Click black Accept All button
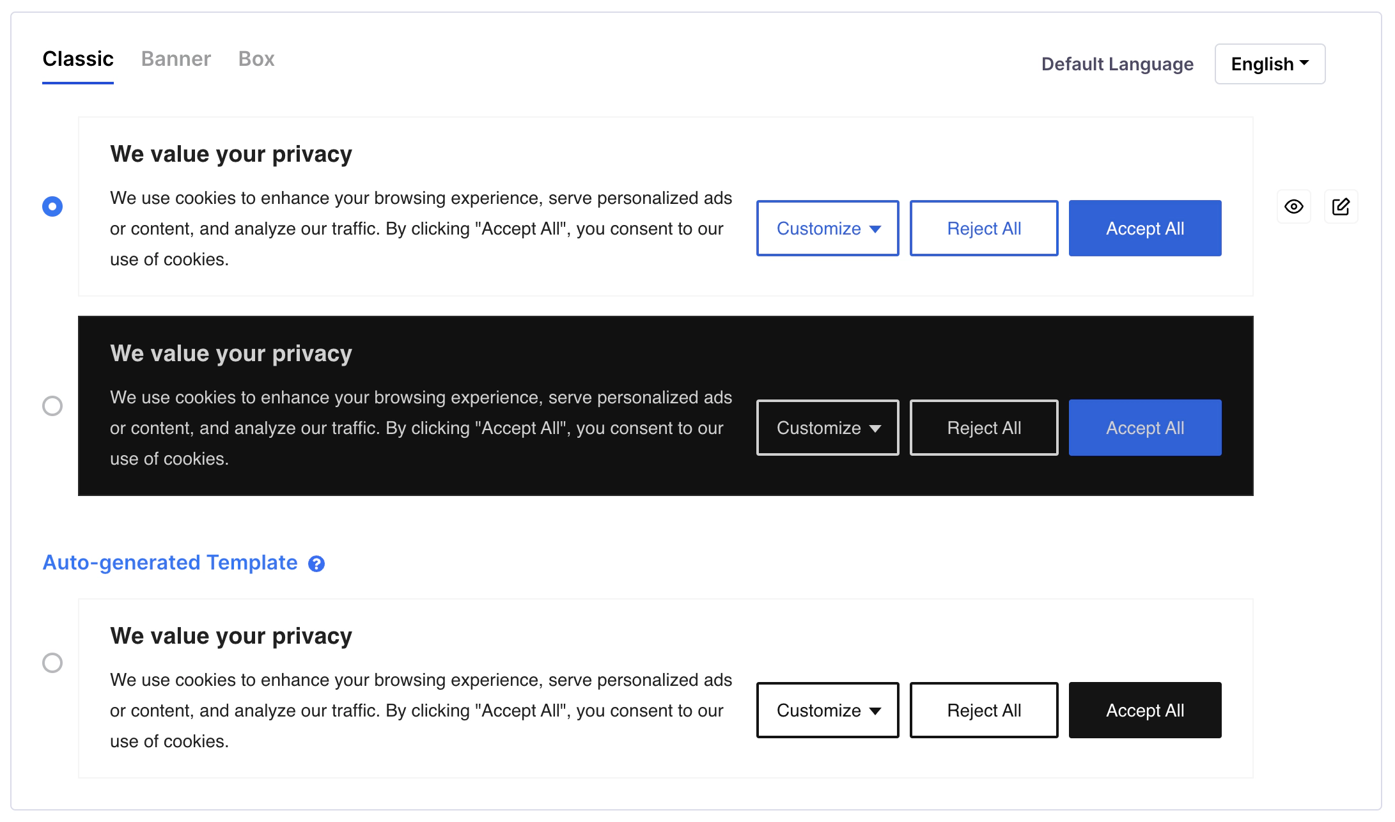1395x822 pixels. pos(1145,710)
